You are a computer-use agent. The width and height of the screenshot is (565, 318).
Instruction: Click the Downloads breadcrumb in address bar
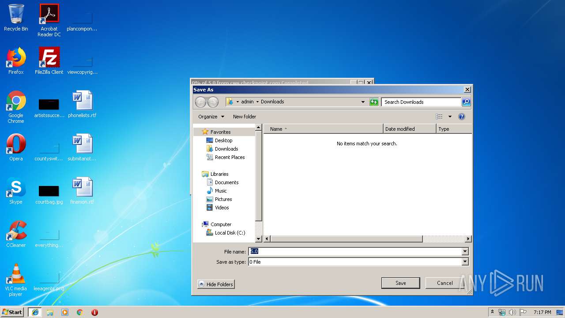point(272,102)
